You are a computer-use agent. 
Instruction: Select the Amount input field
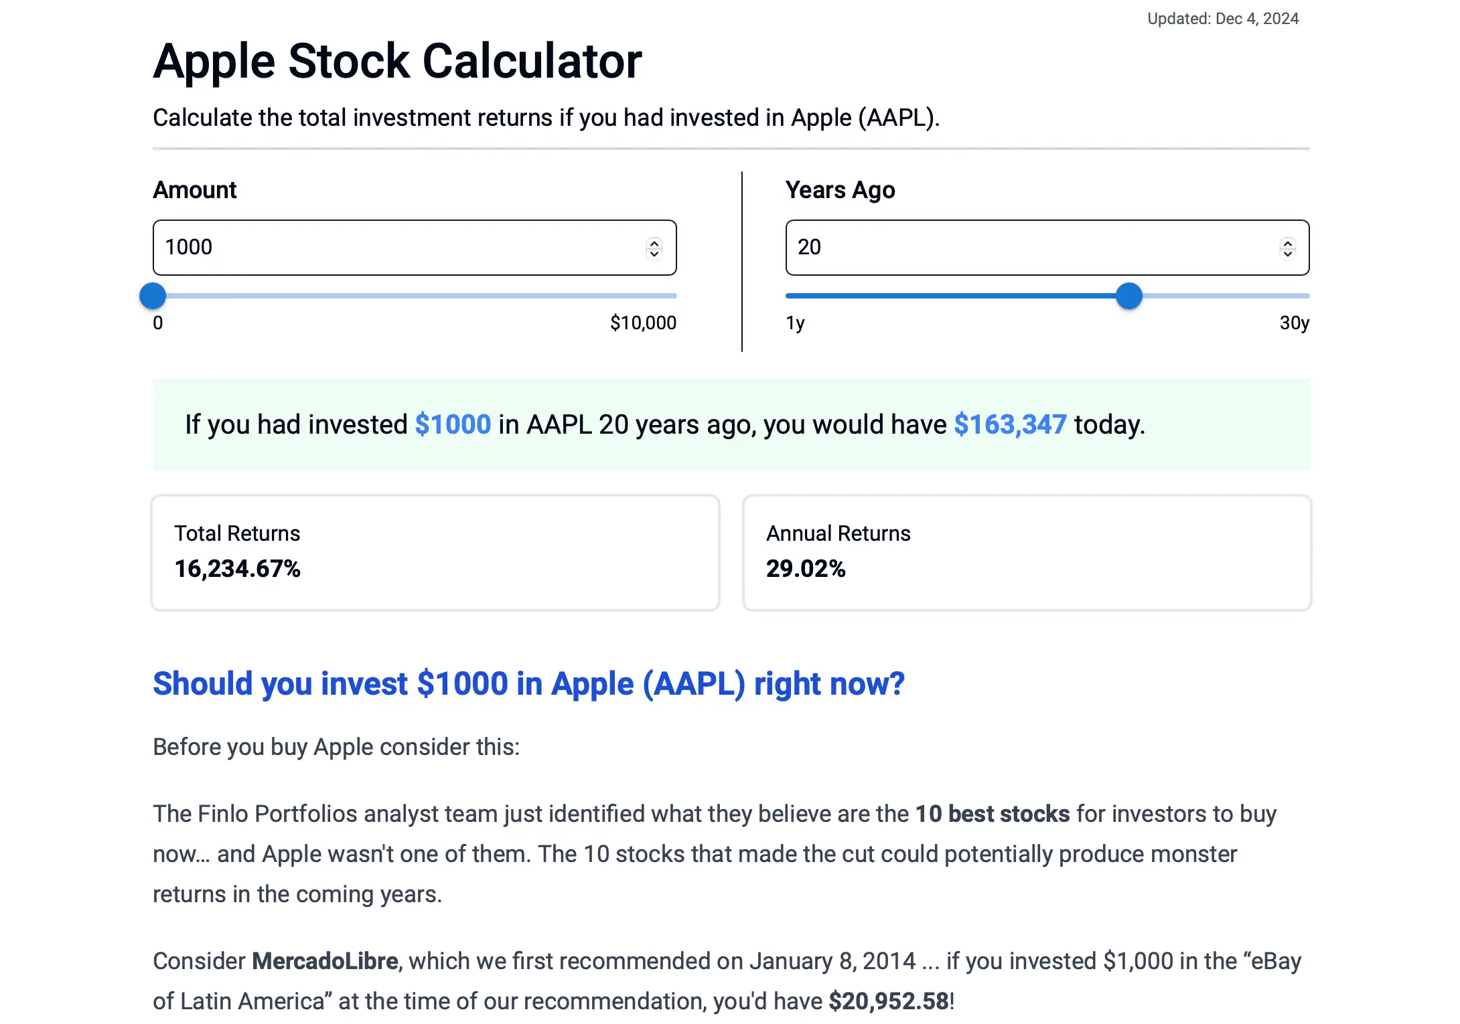[368, 248]
